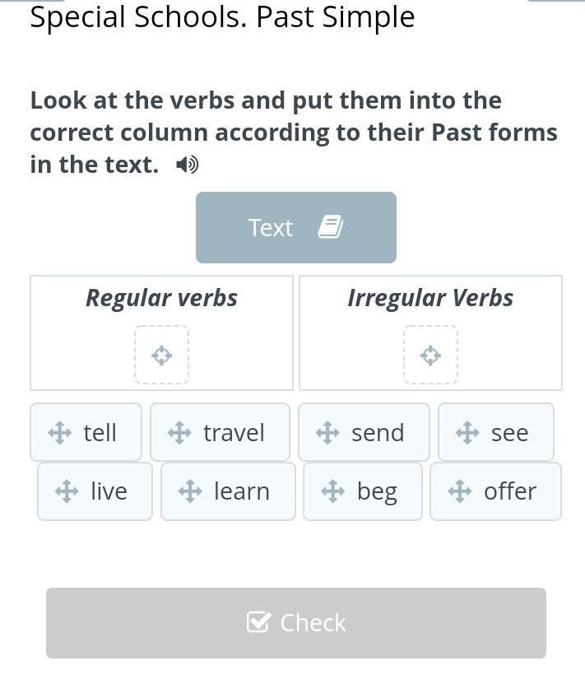Select the move handle beside 'travel'

point(179,433)
